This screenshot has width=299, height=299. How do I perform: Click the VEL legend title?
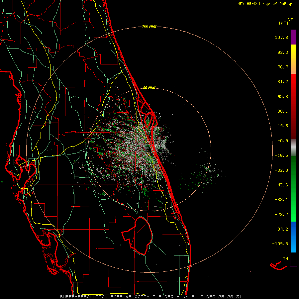292,20
